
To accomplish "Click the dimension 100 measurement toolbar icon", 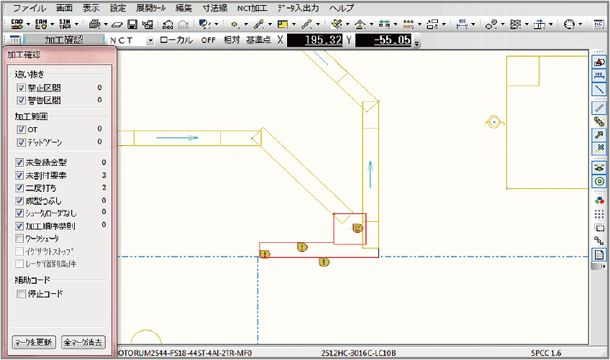I will pyautogui.click(x=462, y=24).
